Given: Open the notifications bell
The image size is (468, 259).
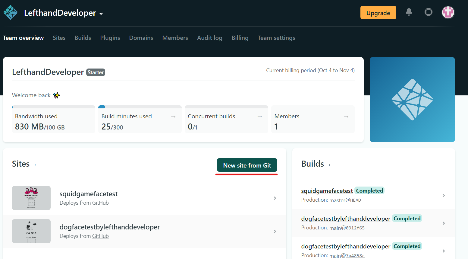Looking at the screenshot, I should tap(409, 12).
